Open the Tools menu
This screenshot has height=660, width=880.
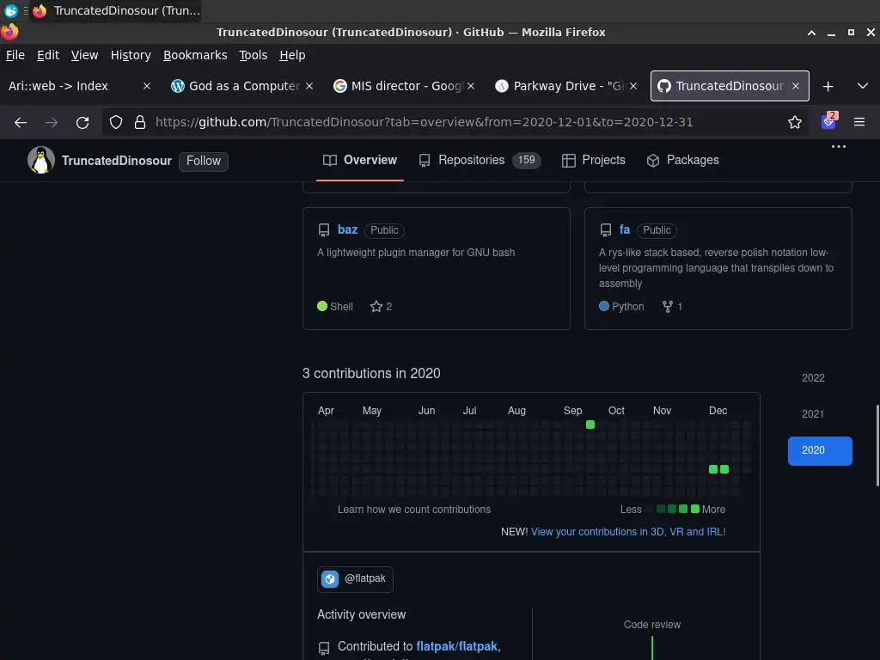254,55
